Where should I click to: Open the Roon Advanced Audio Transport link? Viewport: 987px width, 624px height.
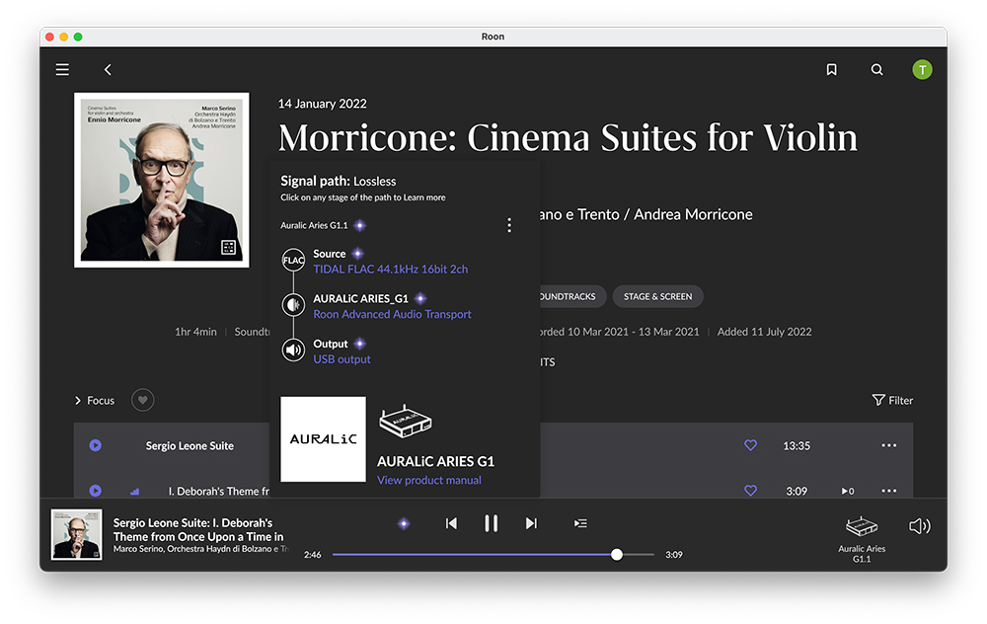[x=392, y=314]
